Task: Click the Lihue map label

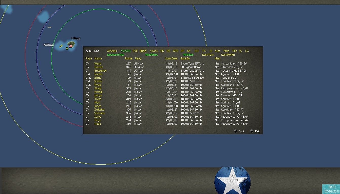Action: [x=76, y=38]
